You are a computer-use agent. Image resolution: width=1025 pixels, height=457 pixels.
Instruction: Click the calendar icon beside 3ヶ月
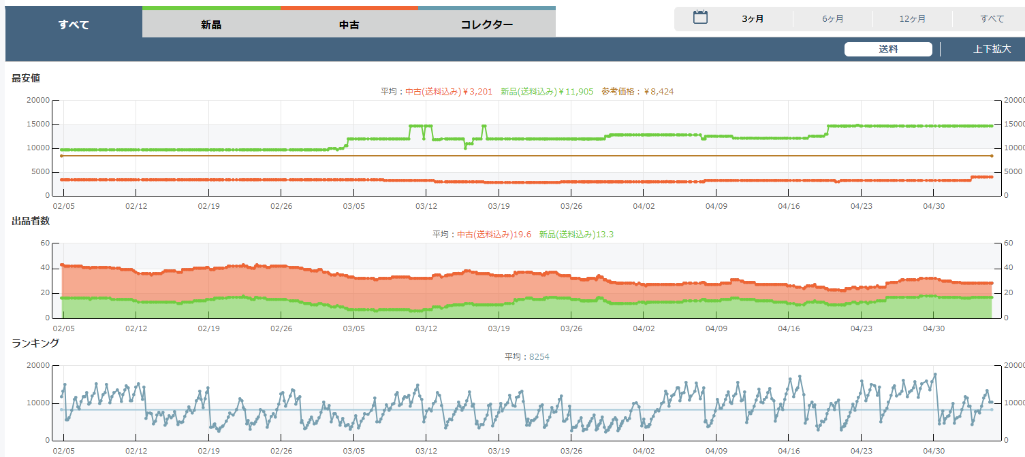[700, 18]
